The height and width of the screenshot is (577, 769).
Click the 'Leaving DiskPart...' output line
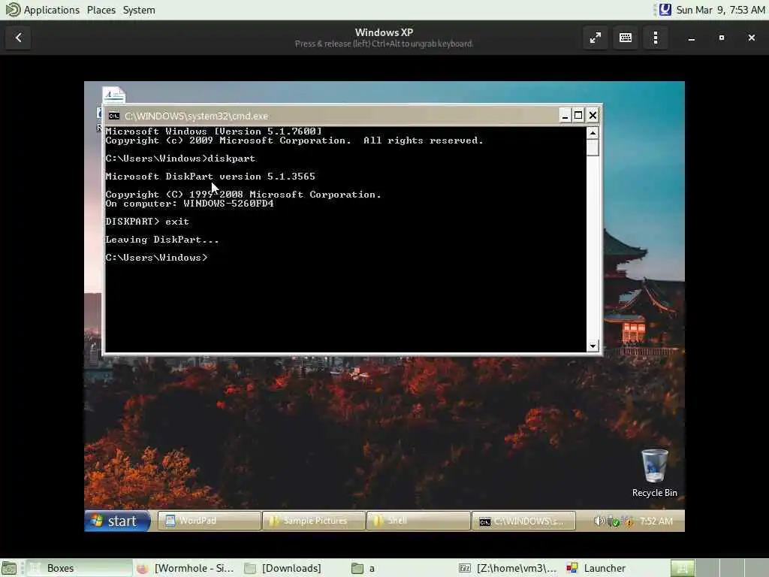pyautogui.click(x=162, y=240)
